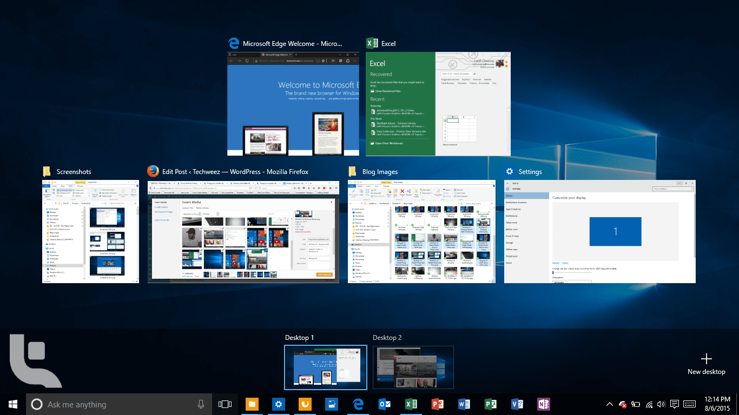The height and width of the screenshot is (415, 739).
Task: Open Firefox from the taskbar
Action: pos(305,404)
